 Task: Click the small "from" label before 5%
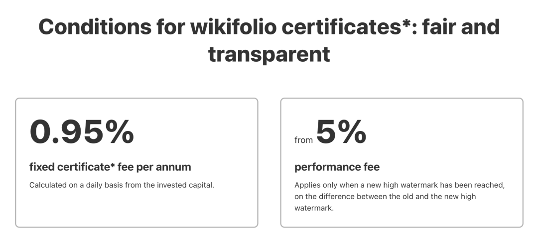tap(303, 140)
